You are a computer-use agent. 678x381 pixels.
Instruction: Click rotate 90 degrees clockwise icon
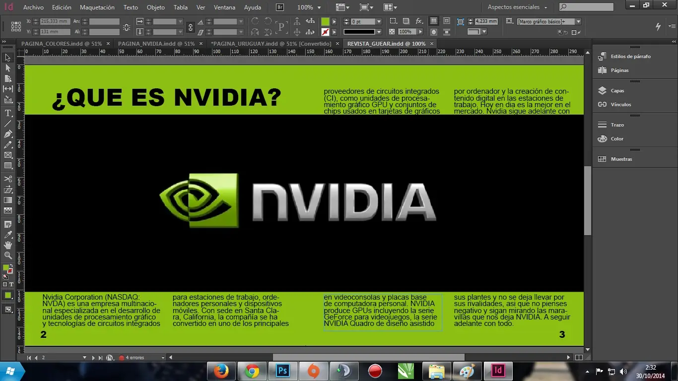(255, 21)
